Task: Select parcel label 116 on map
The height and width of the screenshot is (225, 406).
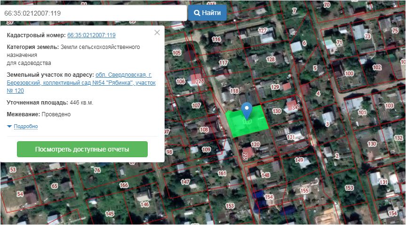Action: click(216, 39)
